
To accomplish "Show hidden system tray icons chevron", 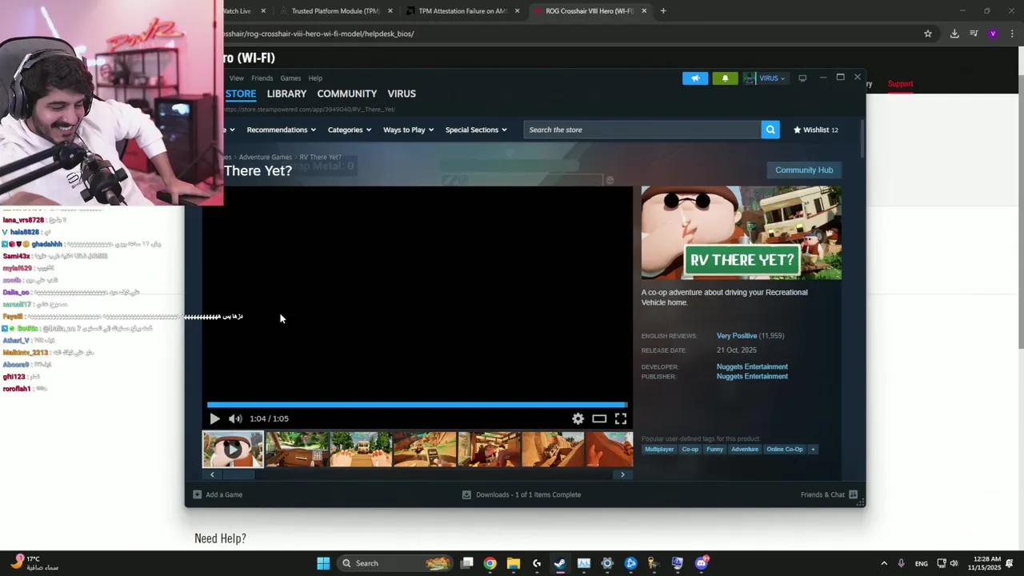I will coord(884,563).
